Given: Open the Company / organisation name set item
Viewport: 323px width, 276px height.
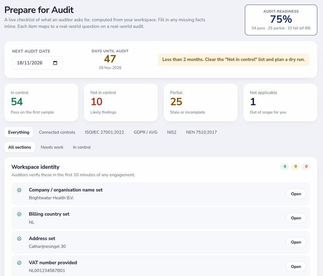Looking at the screenshot, I should coord(296,194).
